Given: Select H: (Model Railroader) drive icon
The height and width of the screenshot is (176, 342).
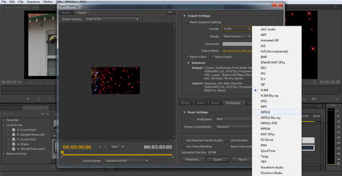Looking at the screenshot, I should coord(13,149).
